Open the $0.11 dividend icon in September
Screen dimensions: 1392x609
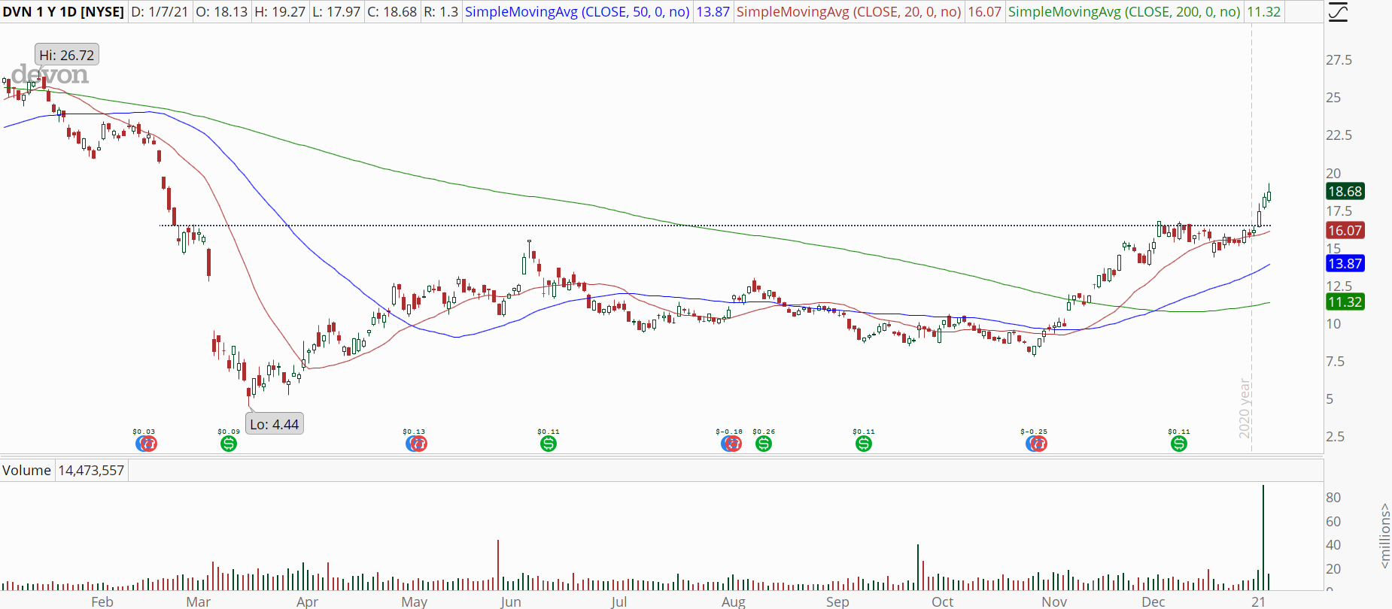tap(864, 444)
